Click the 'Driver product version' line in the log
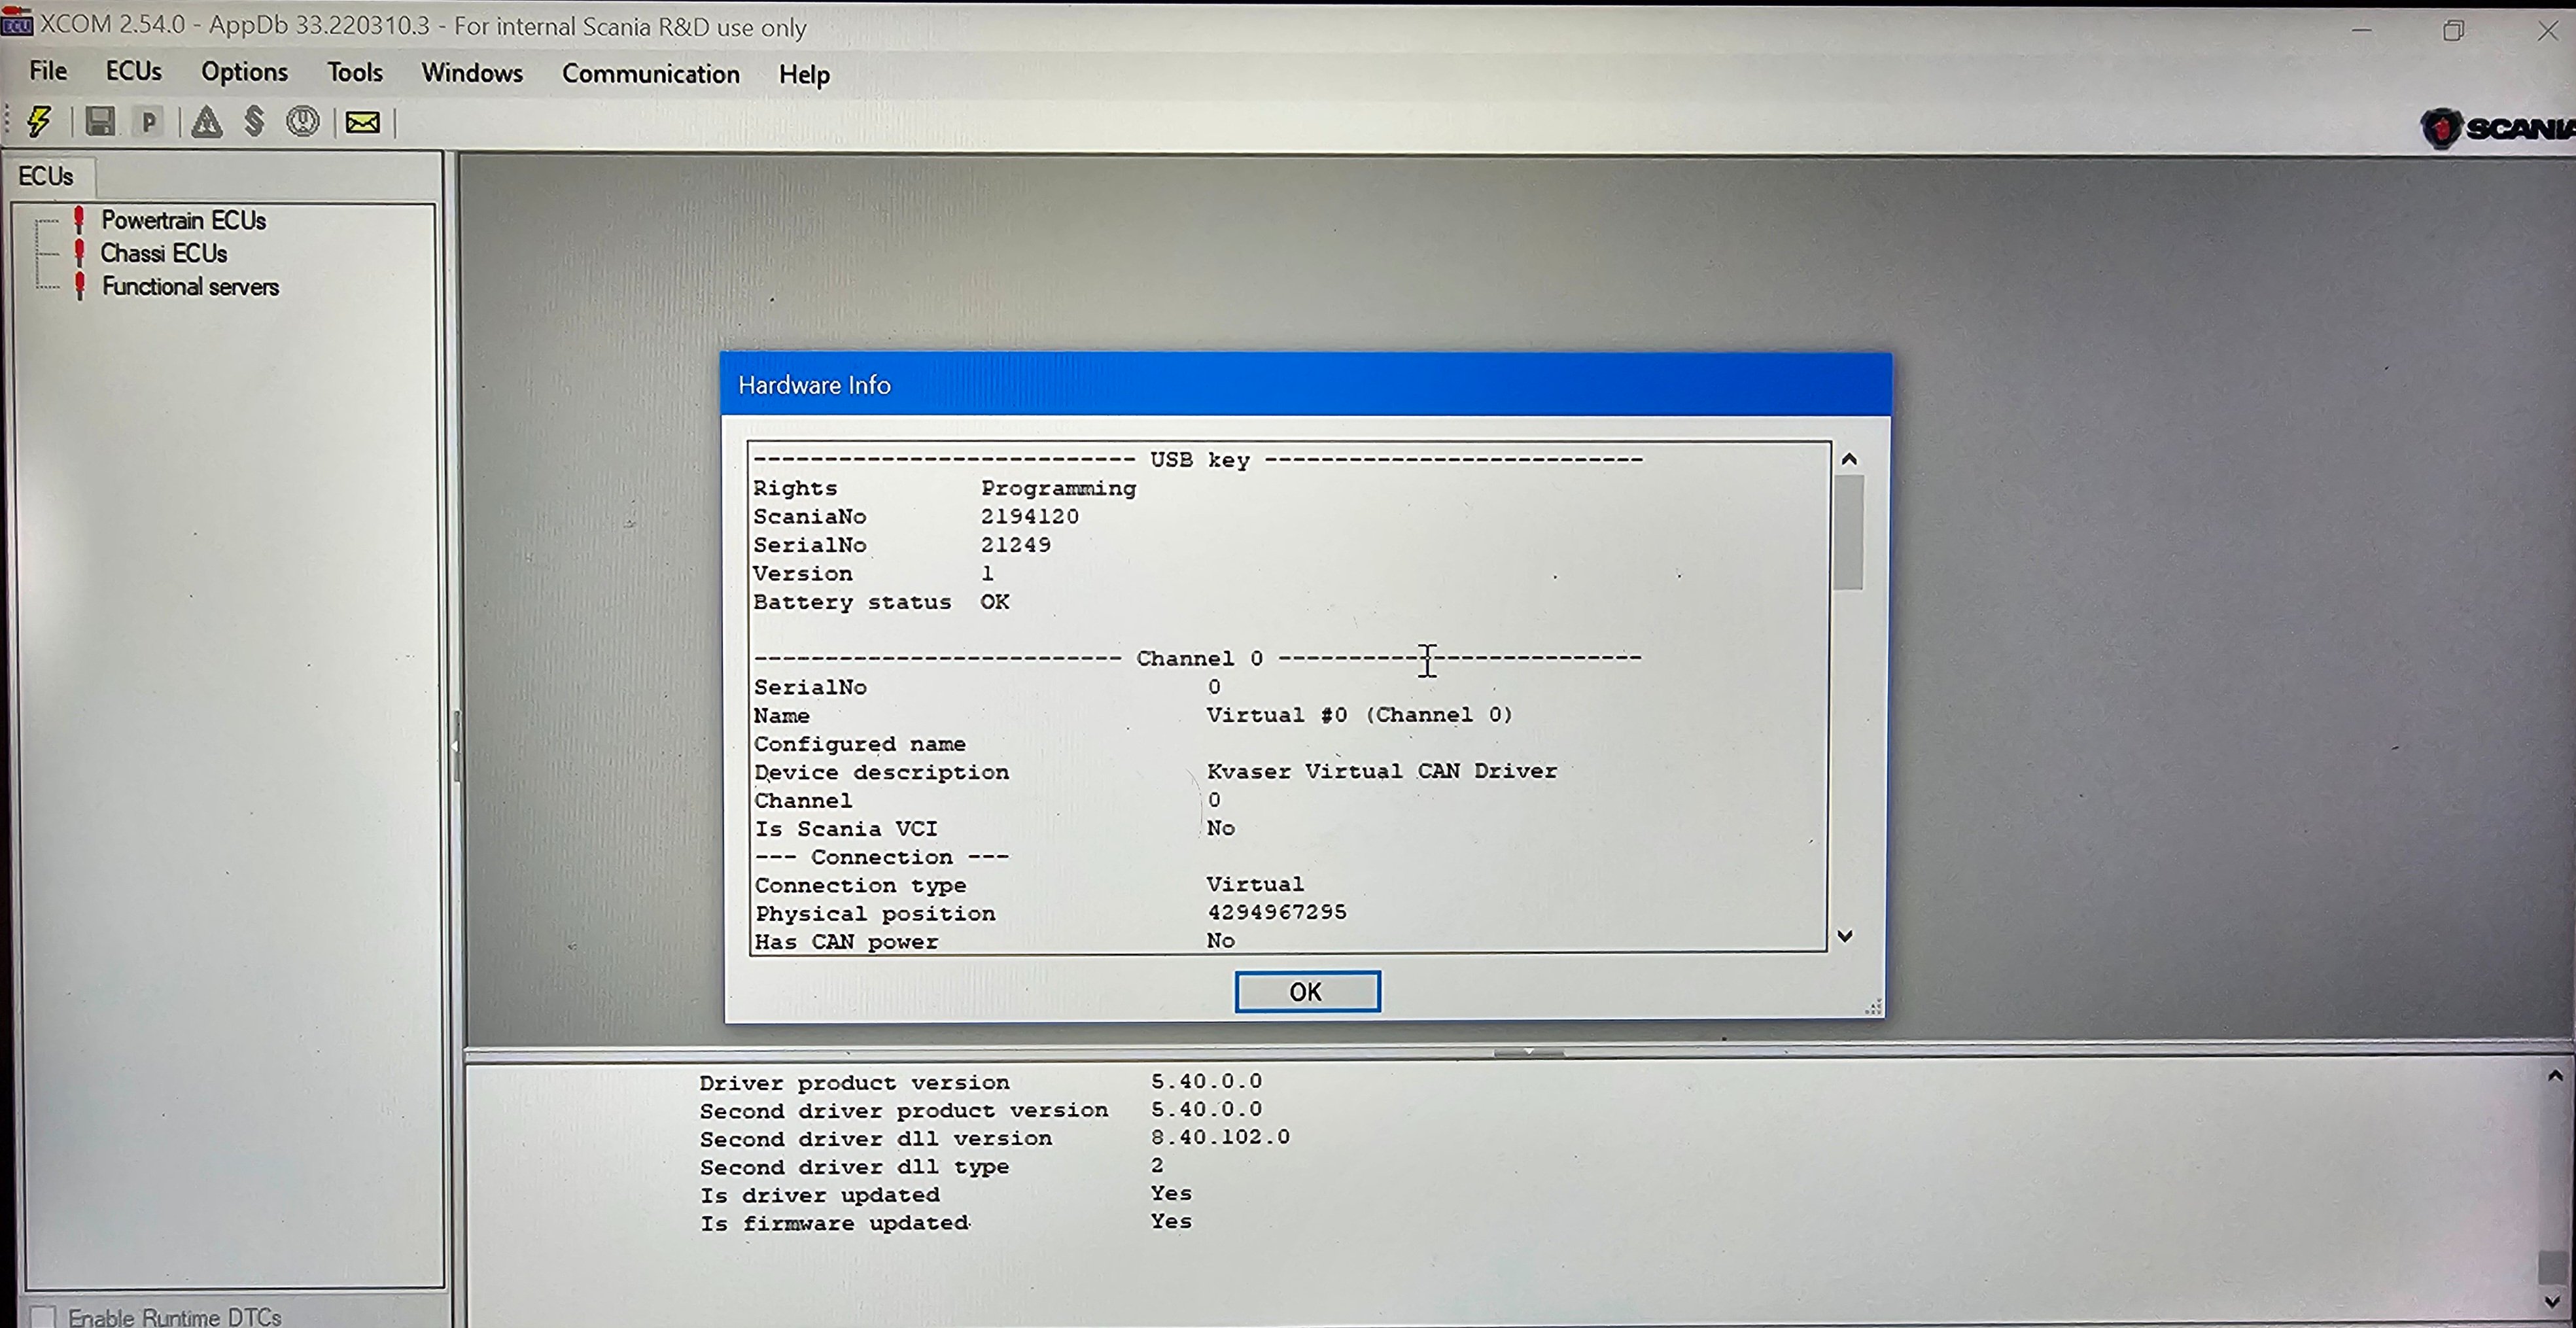This screenshot has height=1328, width=2576. point(981,1082)
